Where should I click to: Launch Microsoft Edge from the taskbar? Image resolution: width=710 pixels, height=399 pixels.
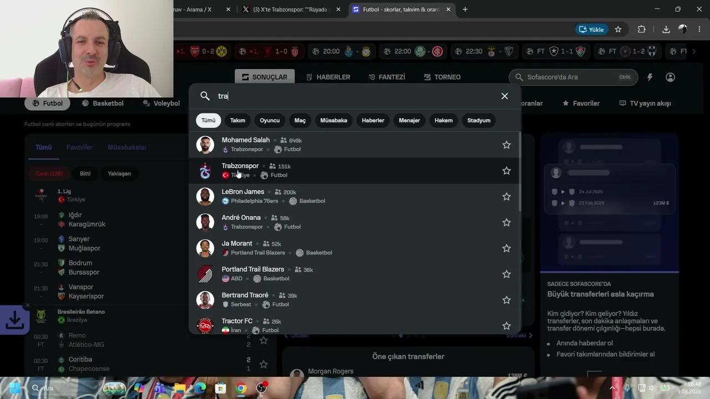200,388
